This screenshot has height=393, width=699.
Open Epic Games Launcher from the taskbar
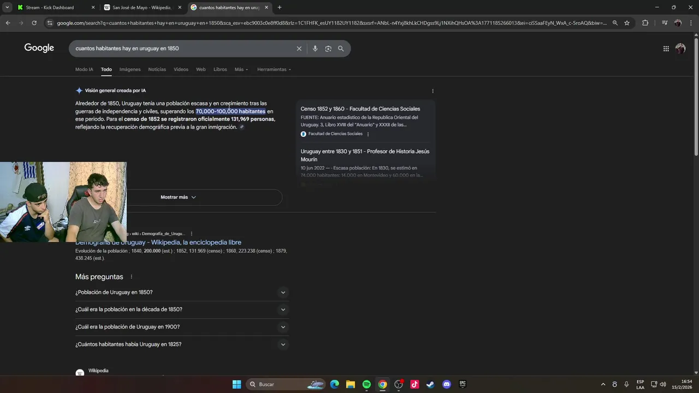tap(463, 384)
